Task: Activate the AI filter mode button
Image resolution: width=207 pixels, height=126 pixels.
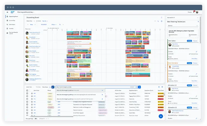Action: (x=53, y=87)
